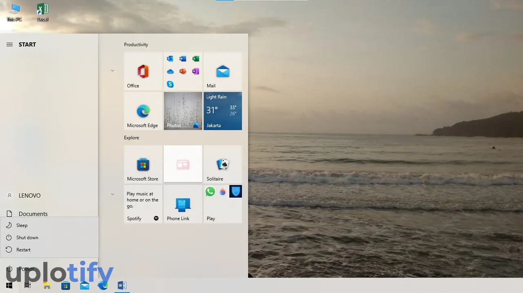This screenshot has height=293, width=523.
Task: Click the OneNote icon in Office group tile
Action: 196,71
